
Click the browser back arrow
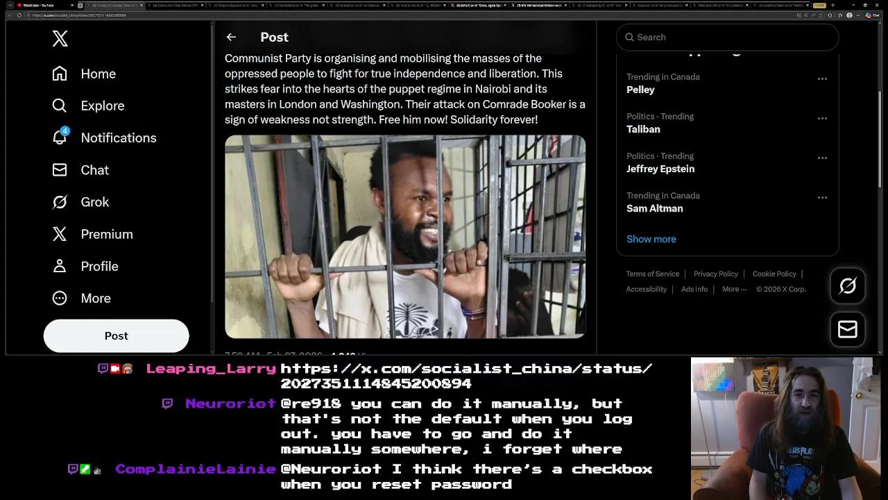point(10,15)
